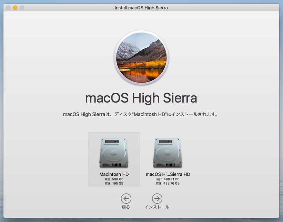Image resolution: width=283 pixels, height=222 pixels.
Task: Minimize the Install macOS High Sierra window
Action: coord(15,8)
